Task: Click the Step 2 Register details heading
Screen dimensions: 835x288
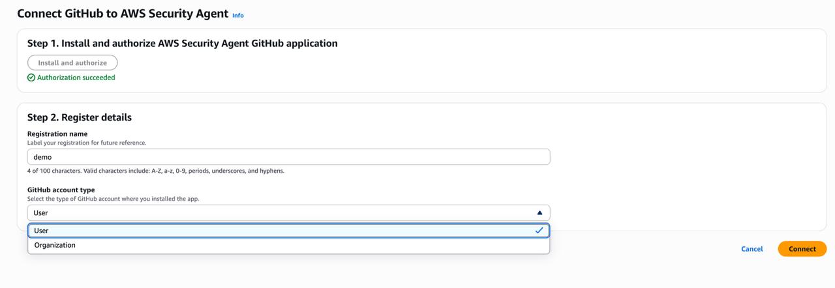Action: point(80,118)
